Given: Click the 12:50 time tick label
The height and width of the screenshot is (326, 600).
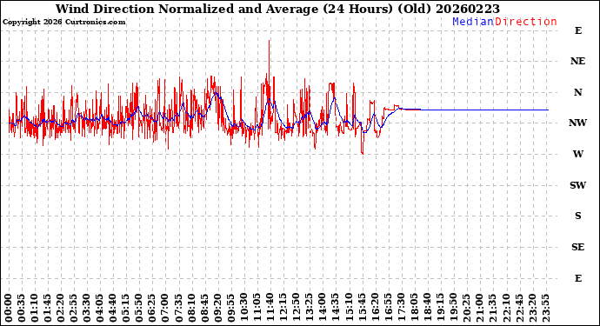Looking at the screenshot, I should coord(297,309).
